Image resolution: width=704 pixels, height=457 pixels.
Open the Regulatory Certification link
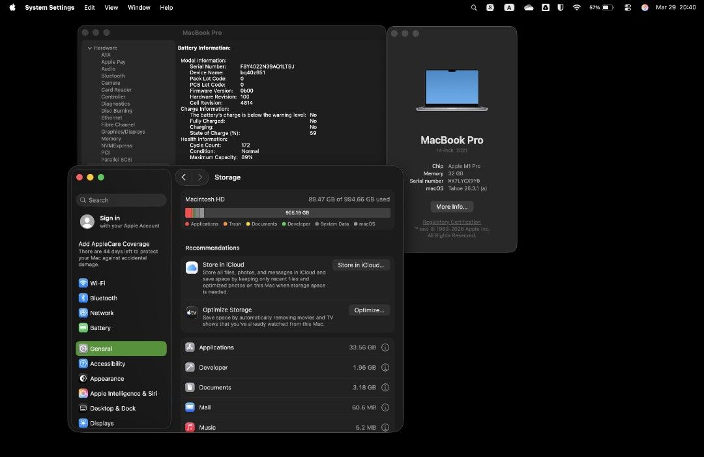pos(452,222)
